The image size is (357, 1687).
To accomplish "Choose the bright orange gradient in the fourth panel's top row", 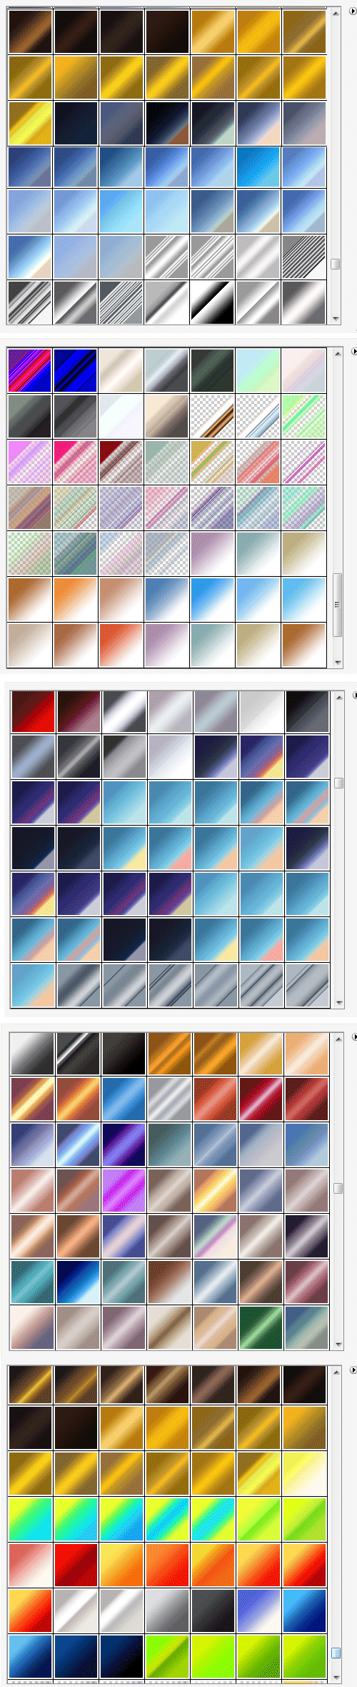I will point(169,1055).
